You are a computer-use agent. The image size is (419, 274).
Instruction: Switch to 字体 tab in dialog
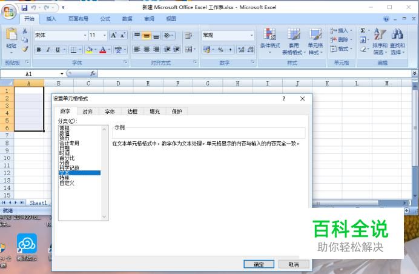[110, 112]
